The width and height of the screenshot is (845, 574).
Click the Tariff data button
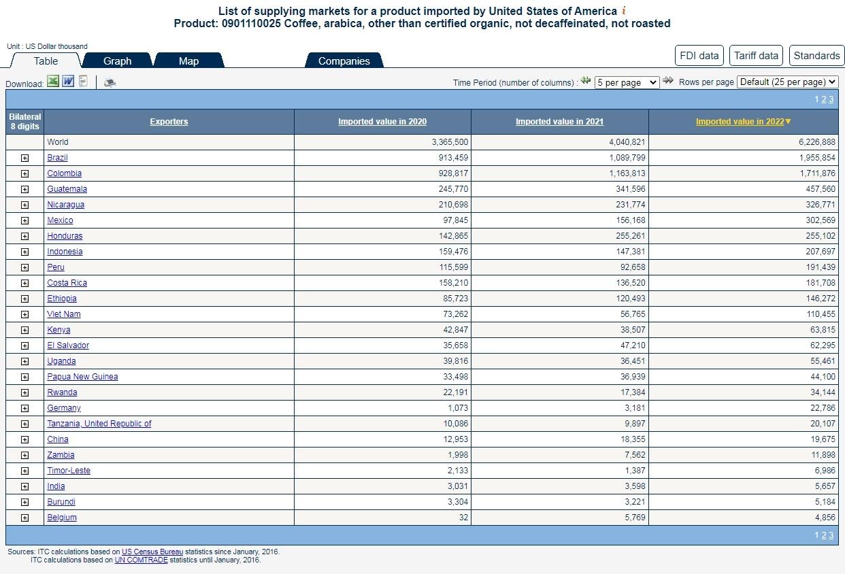tap(756, 56)
